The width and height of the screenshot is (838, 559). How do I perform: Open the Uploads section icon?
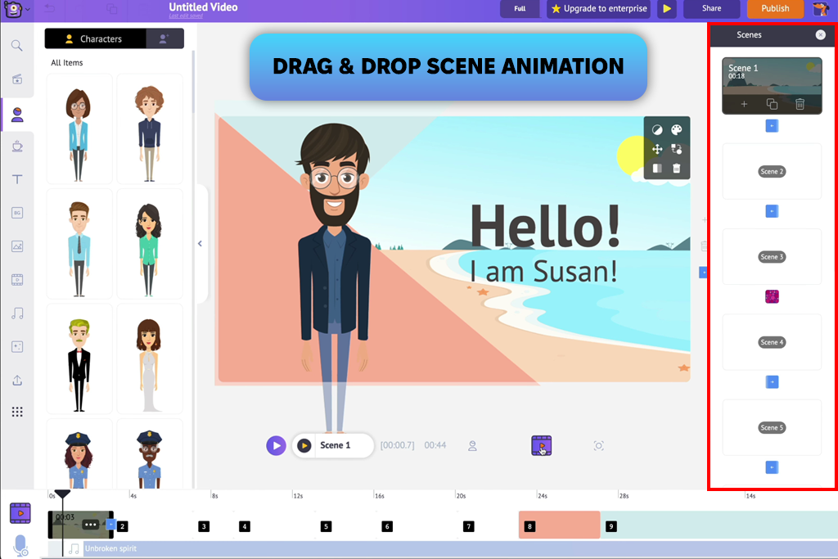(17, 380)
